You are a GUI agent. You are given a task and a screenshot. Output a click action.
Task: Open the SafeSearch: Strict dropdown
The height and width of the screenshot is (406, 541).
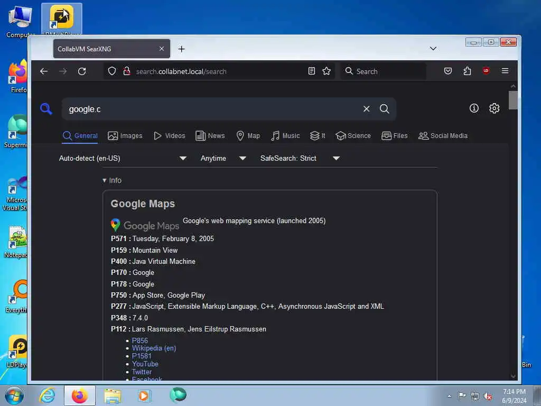(x=300, y=158)
